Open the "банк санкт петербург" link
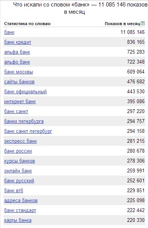 click(28, 131)
